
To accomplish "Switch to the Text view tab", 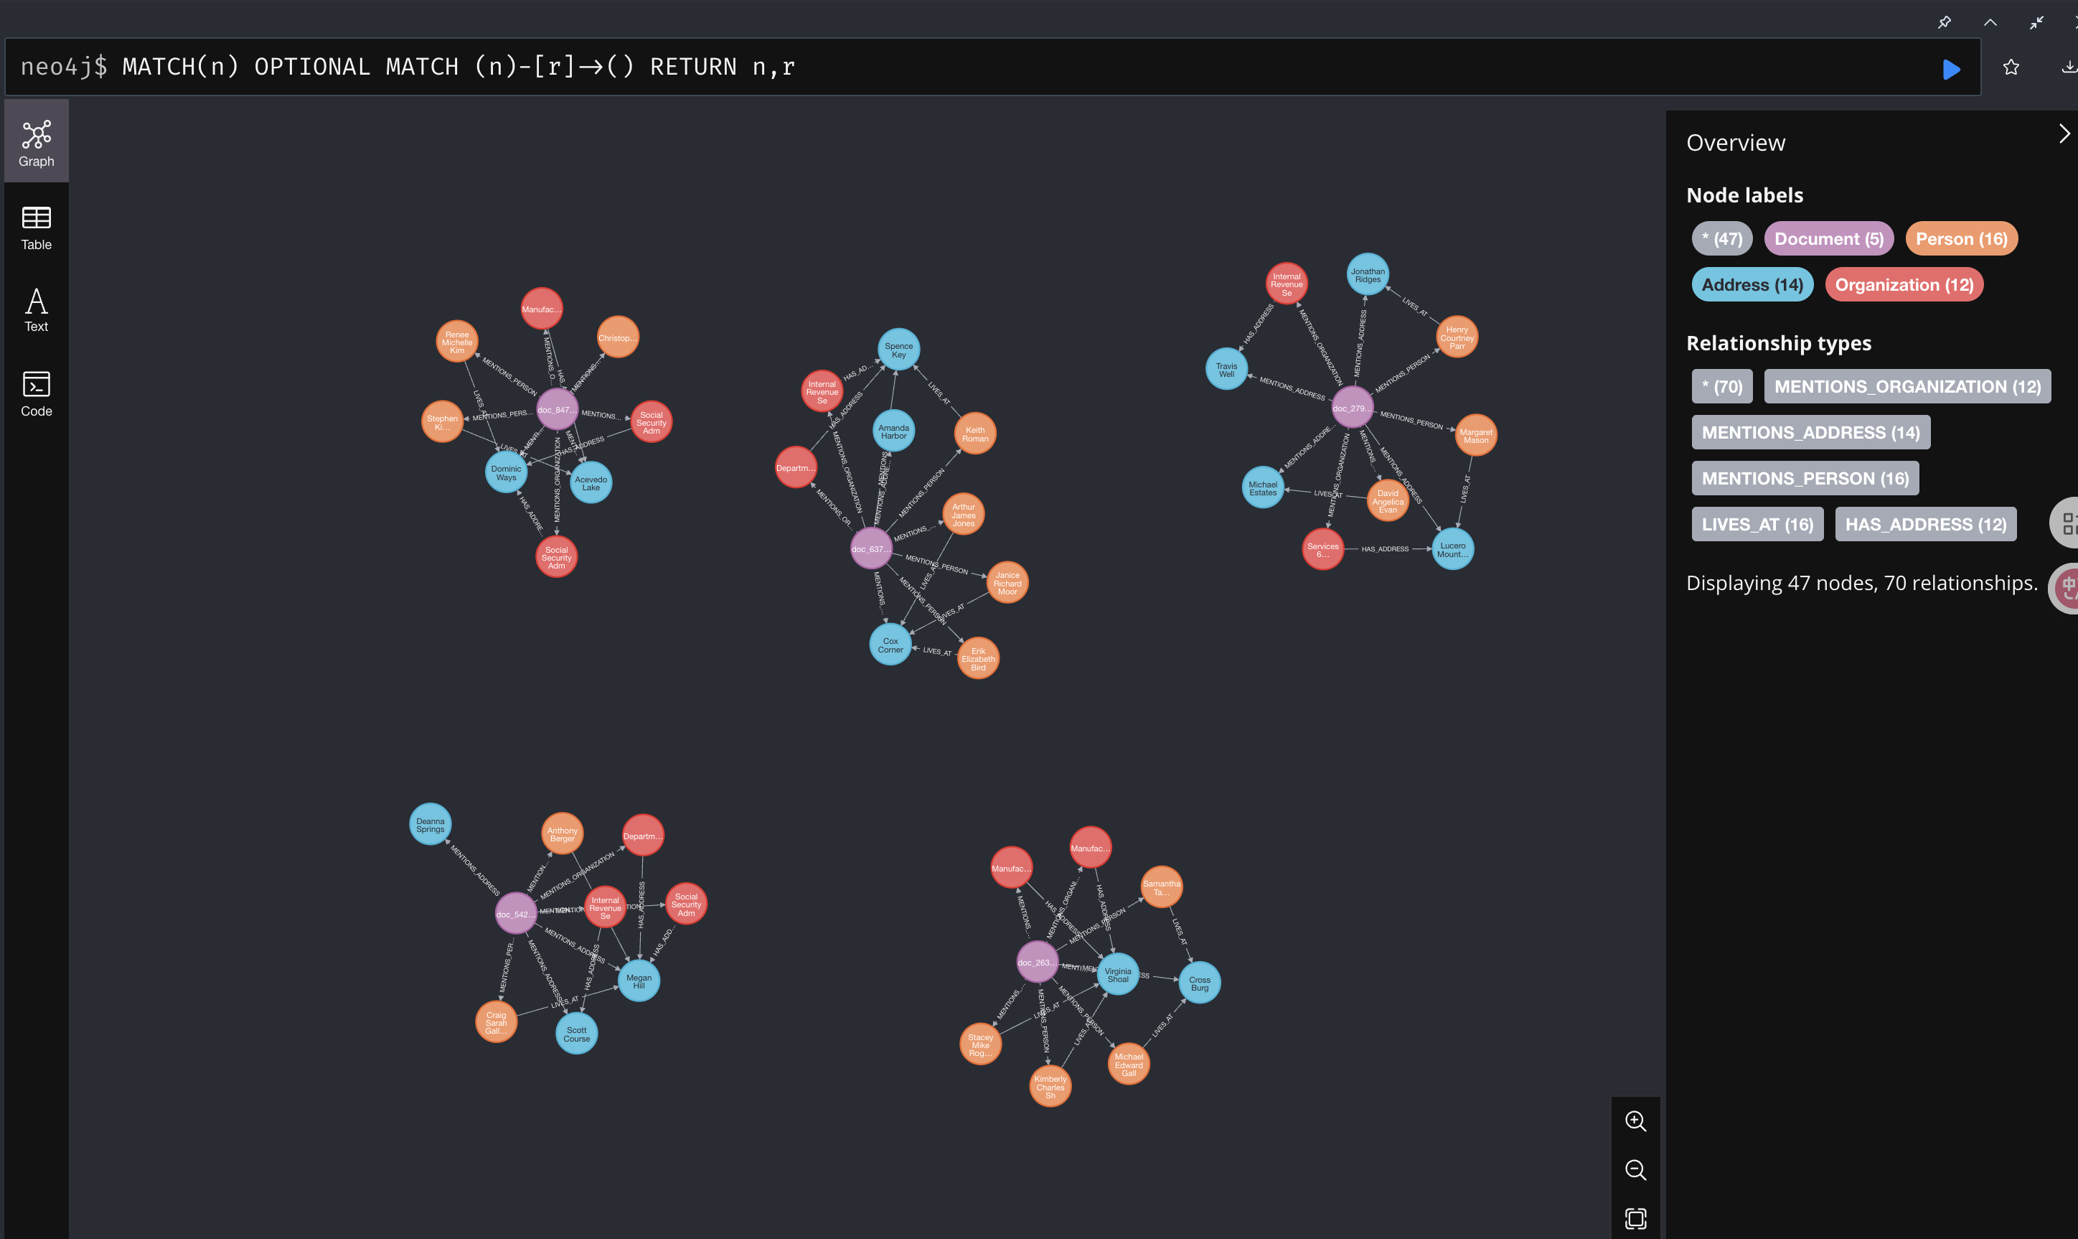I will pos(36,310).
